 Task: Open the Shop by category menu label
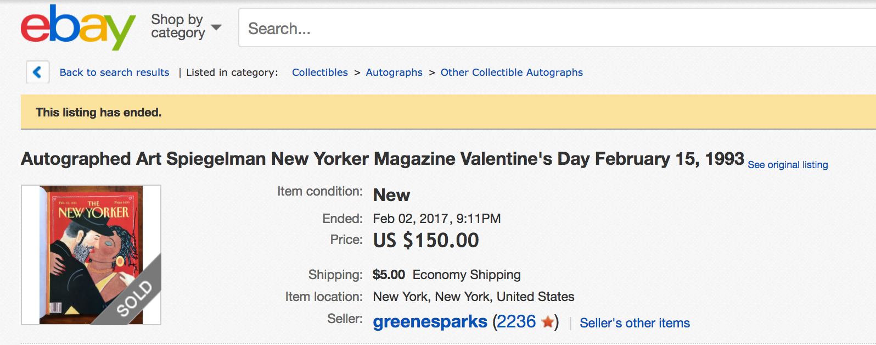177,26
